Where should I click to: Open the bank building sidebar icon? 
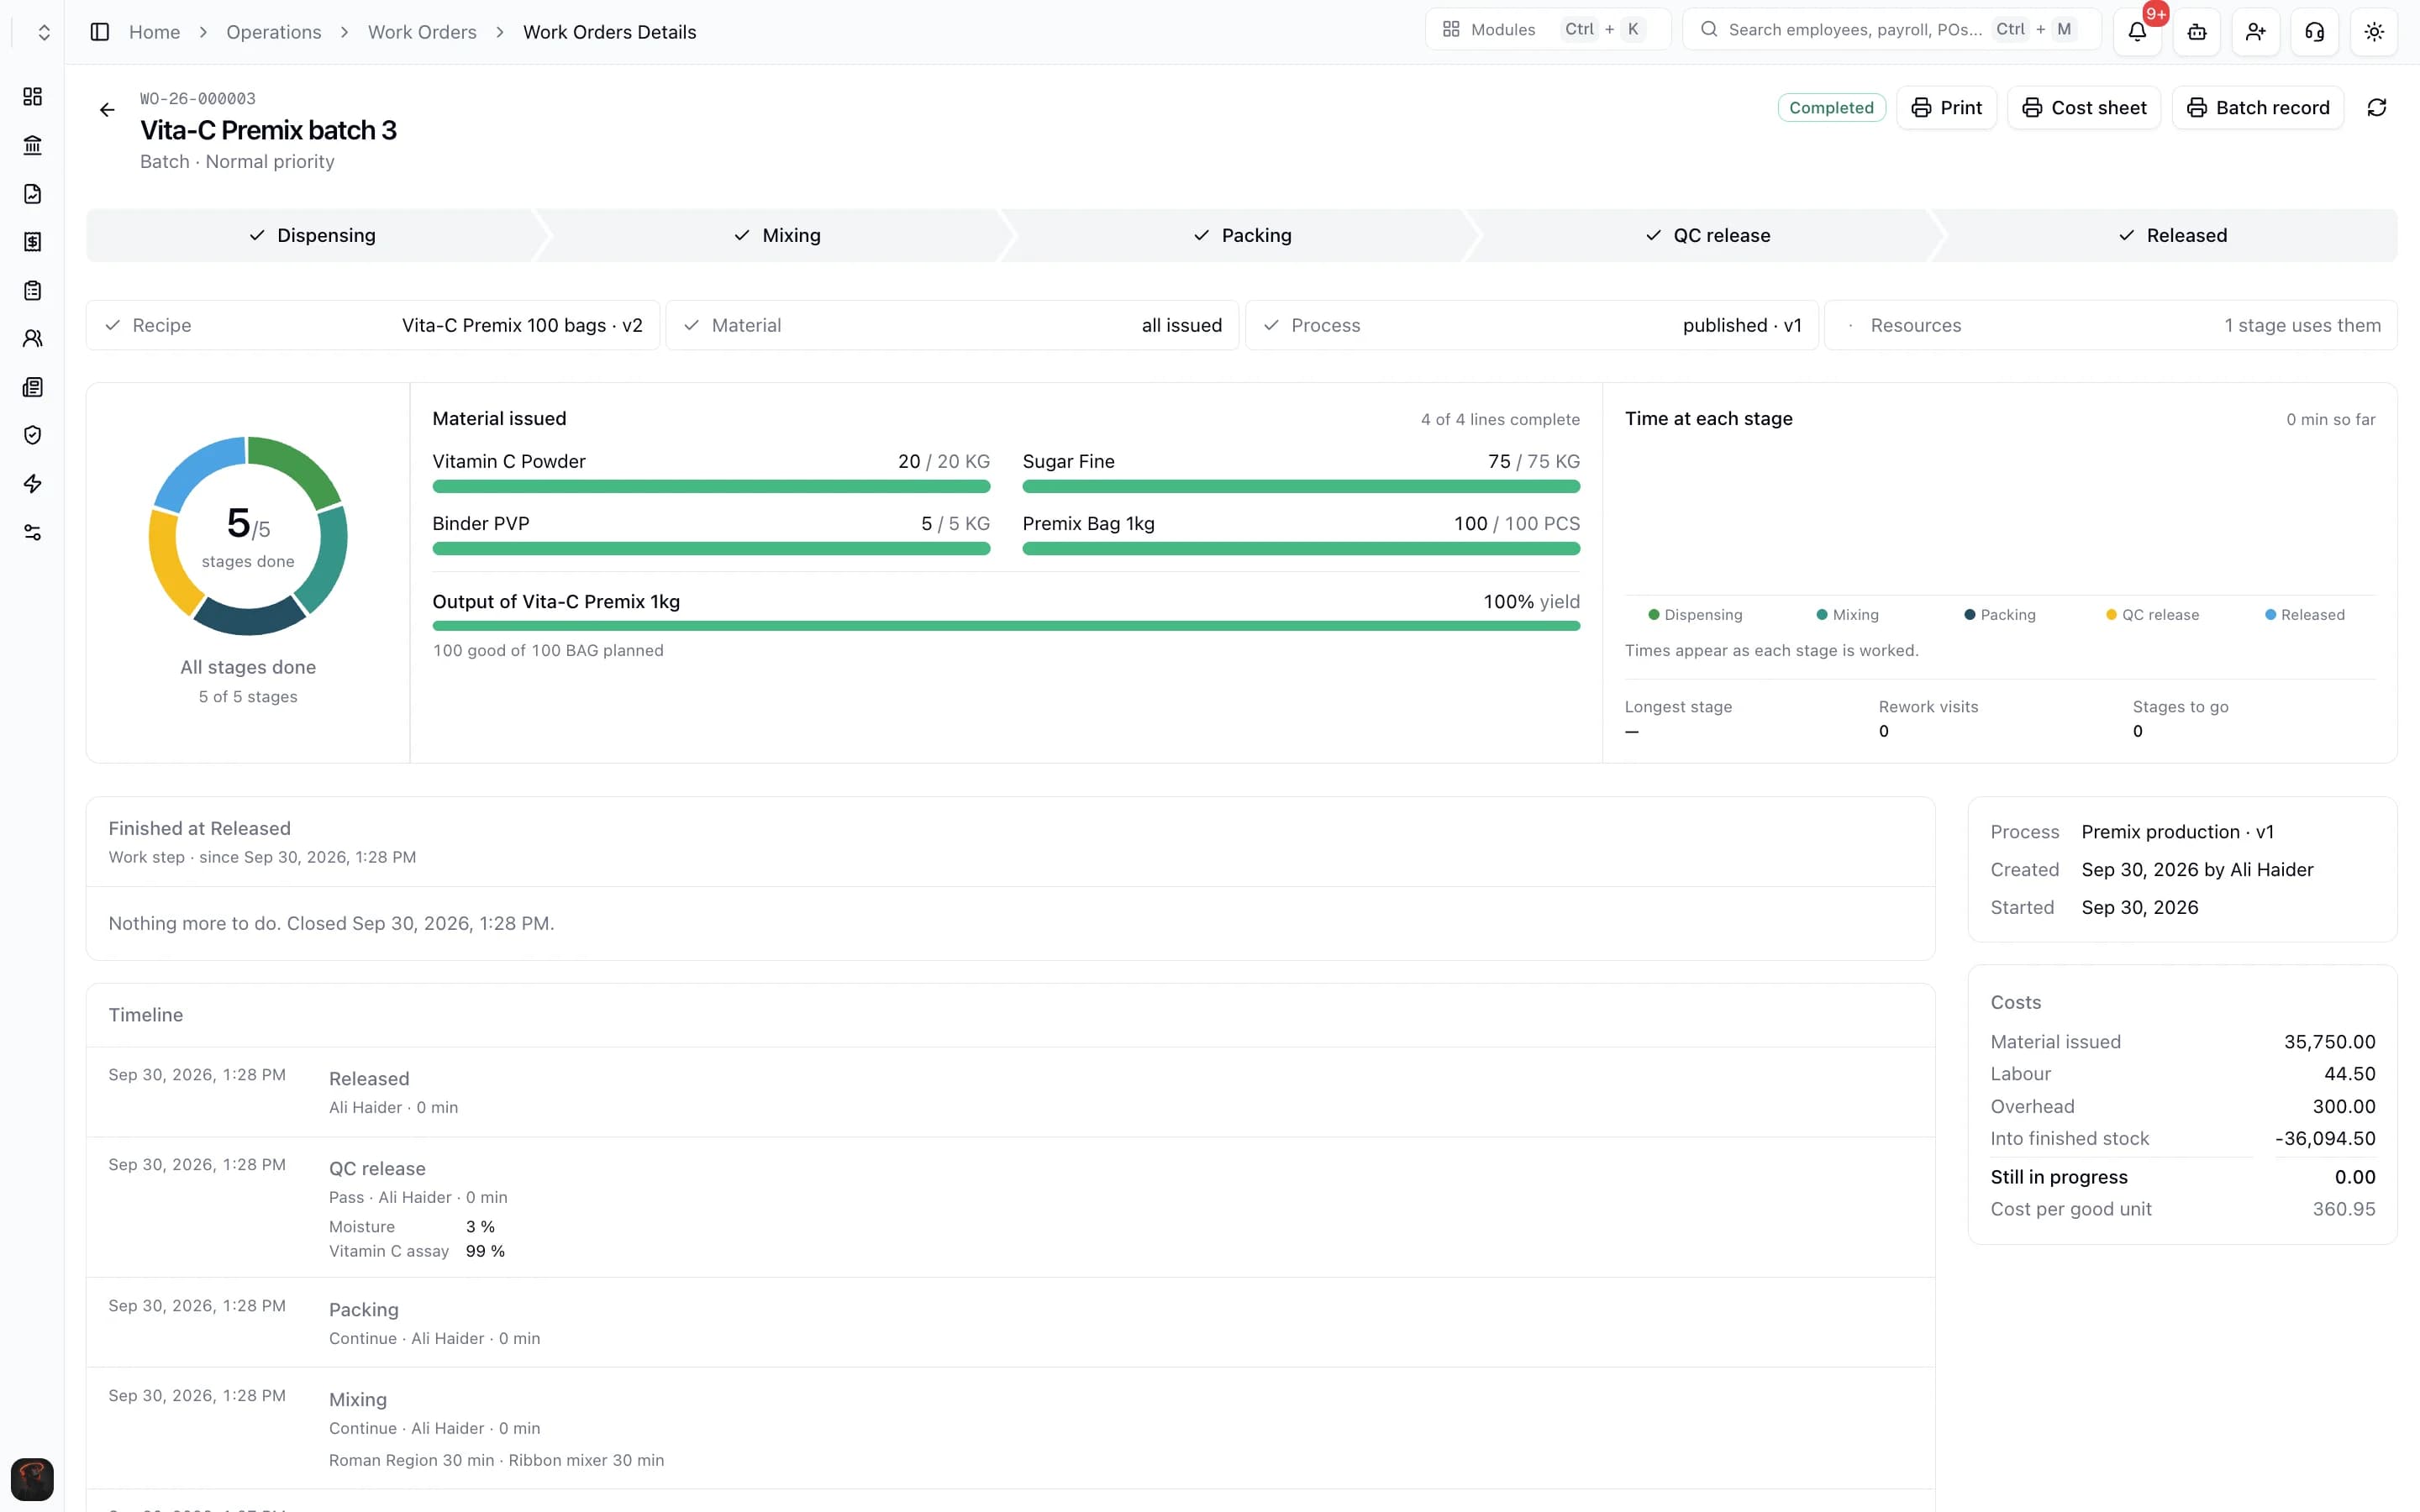(33, 145)
